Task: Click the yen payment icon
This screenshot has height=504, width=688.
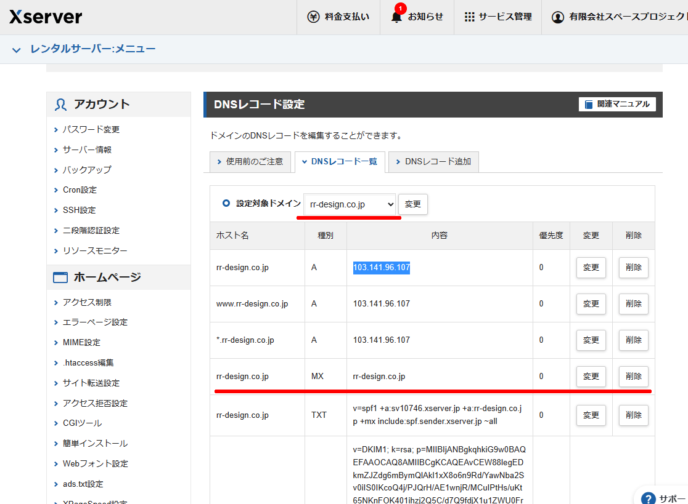Action: [313, 17]
